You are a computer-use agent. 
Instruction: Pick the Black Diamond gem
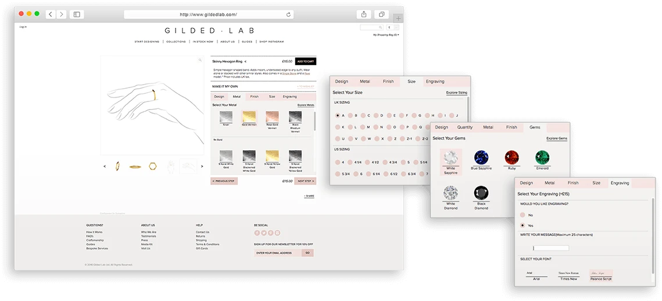[481, 197]
